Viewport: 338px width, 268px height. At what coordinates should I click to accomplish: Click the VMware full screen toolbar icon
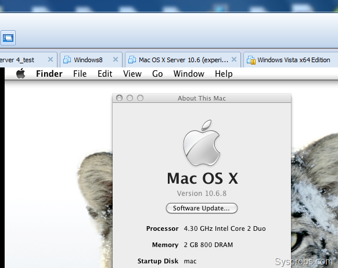8,38
